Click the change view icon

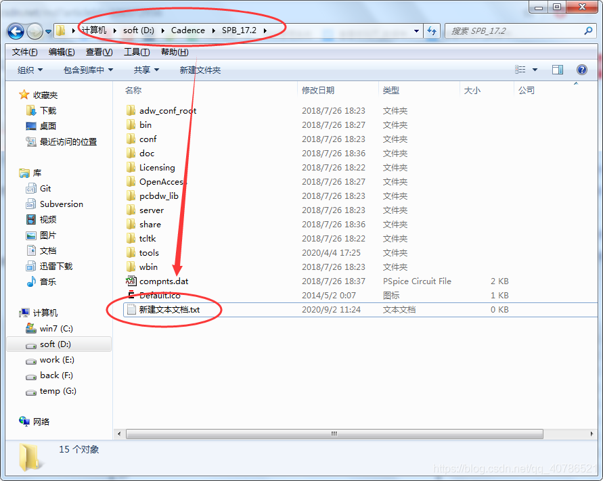pos(520,70)
